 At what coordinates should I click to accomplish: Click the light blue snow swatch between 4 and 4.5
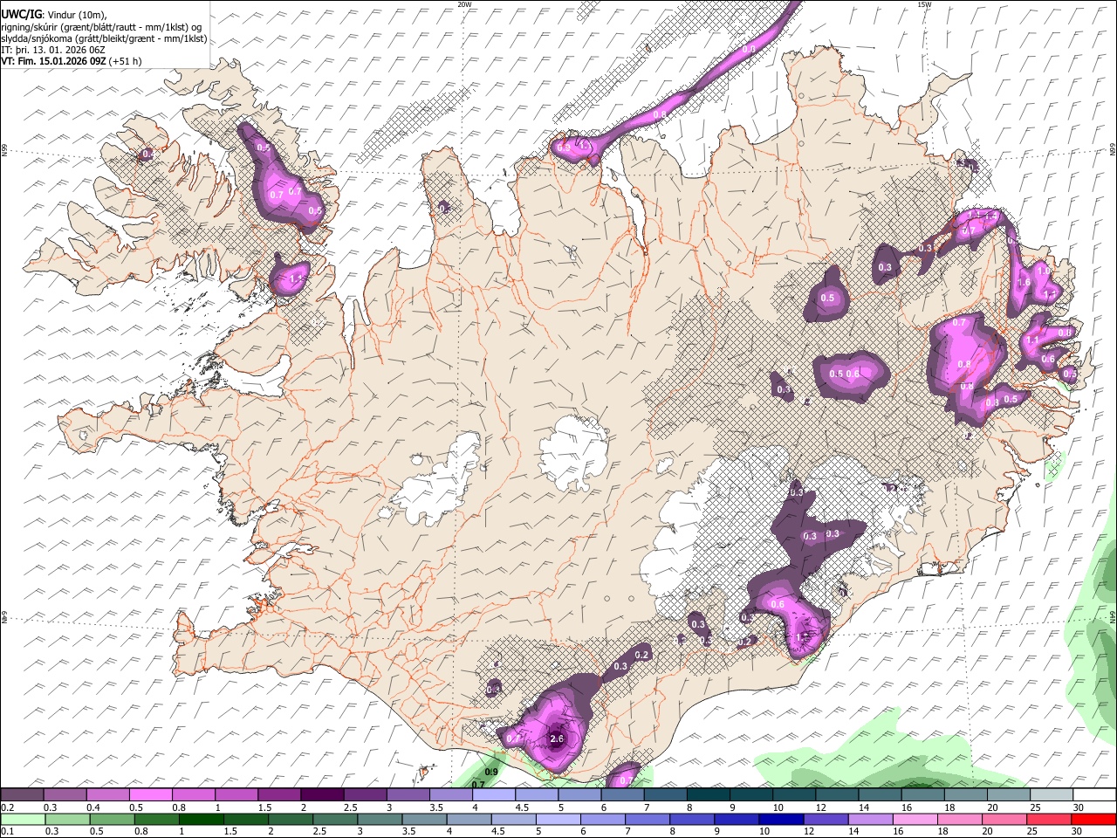494,794
